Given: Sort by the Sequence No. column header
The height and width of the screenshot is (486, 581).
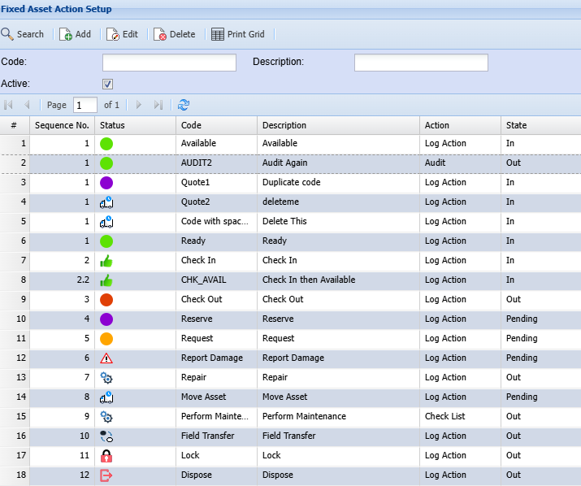Looking at the screenshot, I should pyautogui.click(x=62, y=125).
